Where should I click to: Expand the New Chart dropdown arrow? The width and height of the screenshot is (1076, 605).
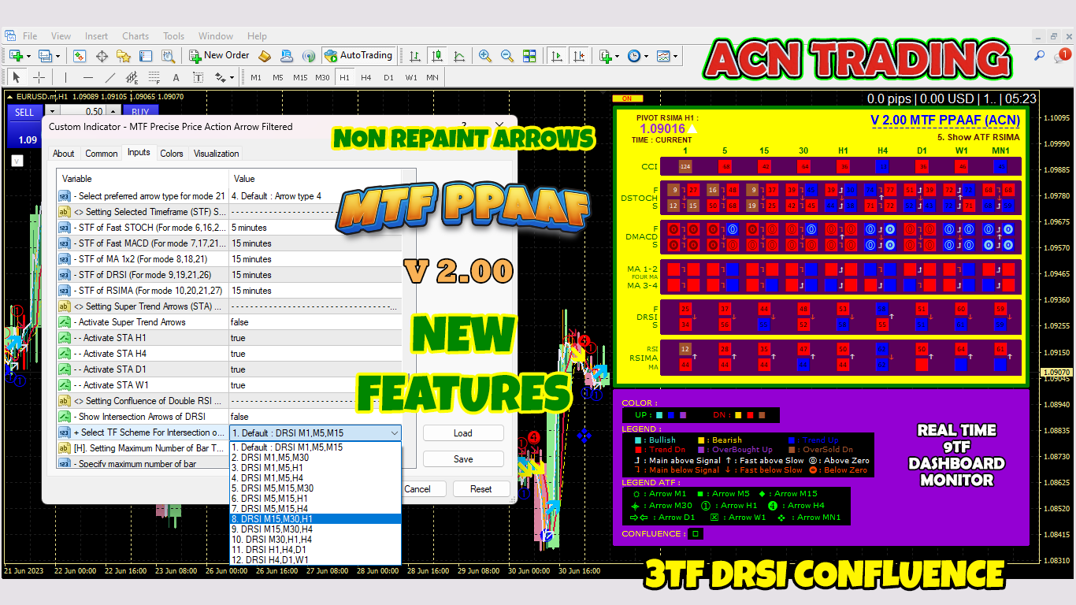click(28, 56)
